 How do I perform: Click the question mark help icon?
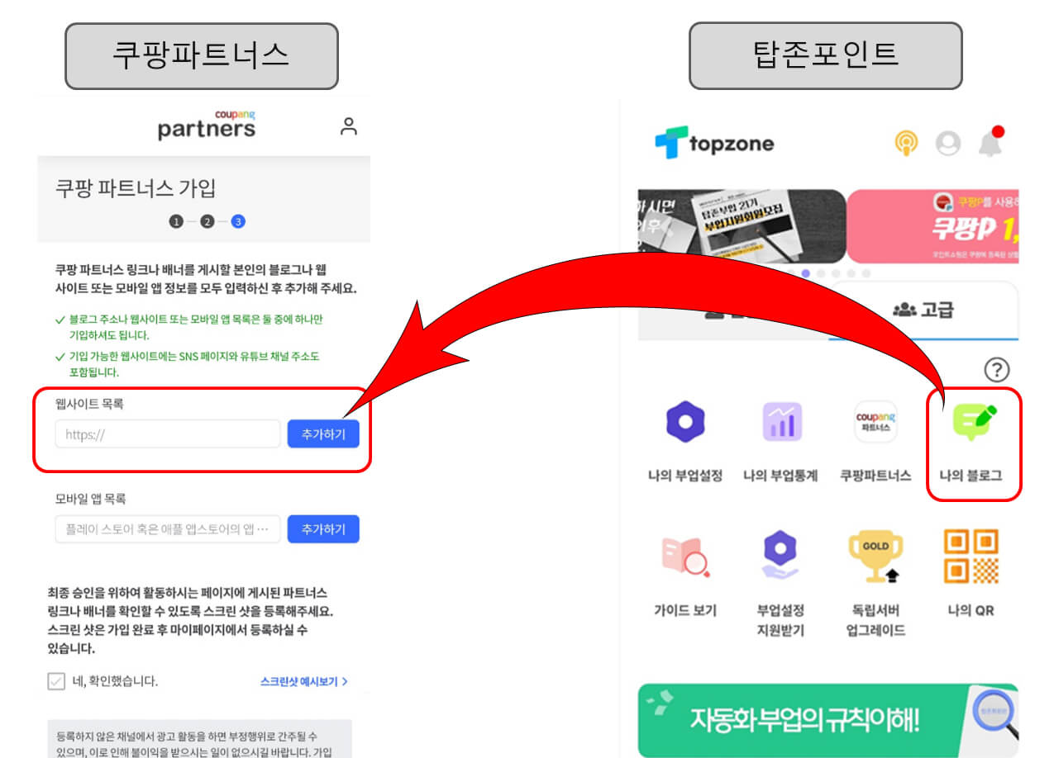click(x=997, y=369)
